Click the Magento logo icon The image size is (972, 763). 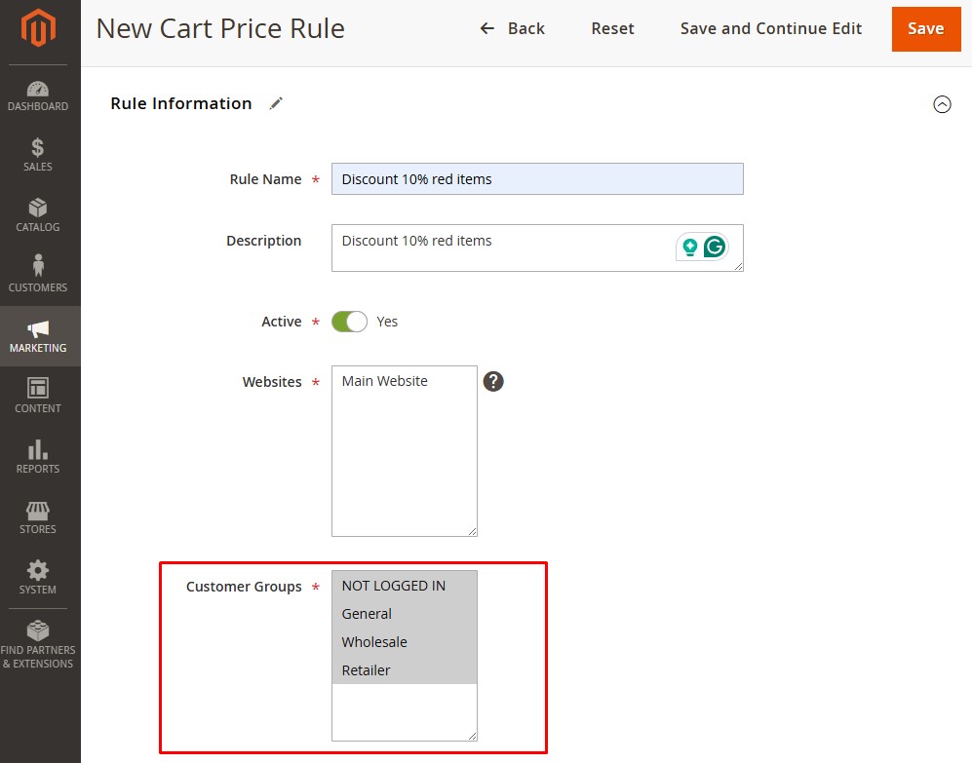(x=39, y=30)
